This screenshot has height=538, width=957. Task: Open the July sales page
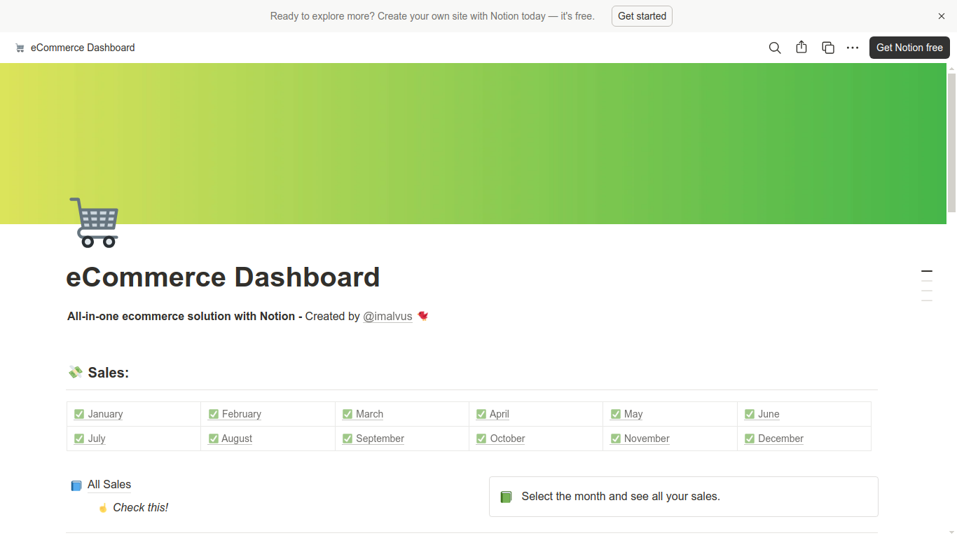[97, 439]
